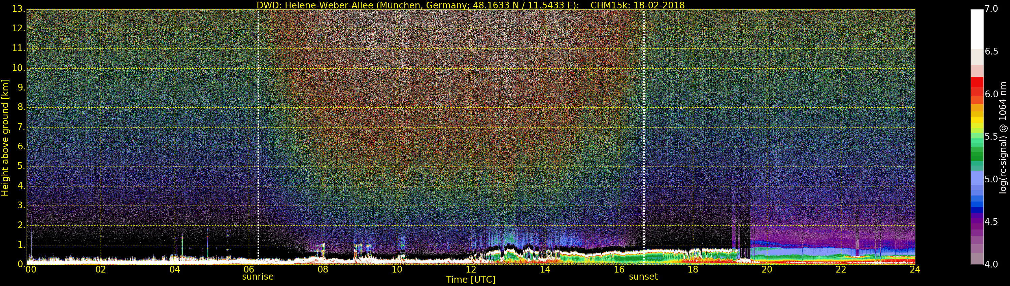Click time-axis tick label "10"

(397, 270)
